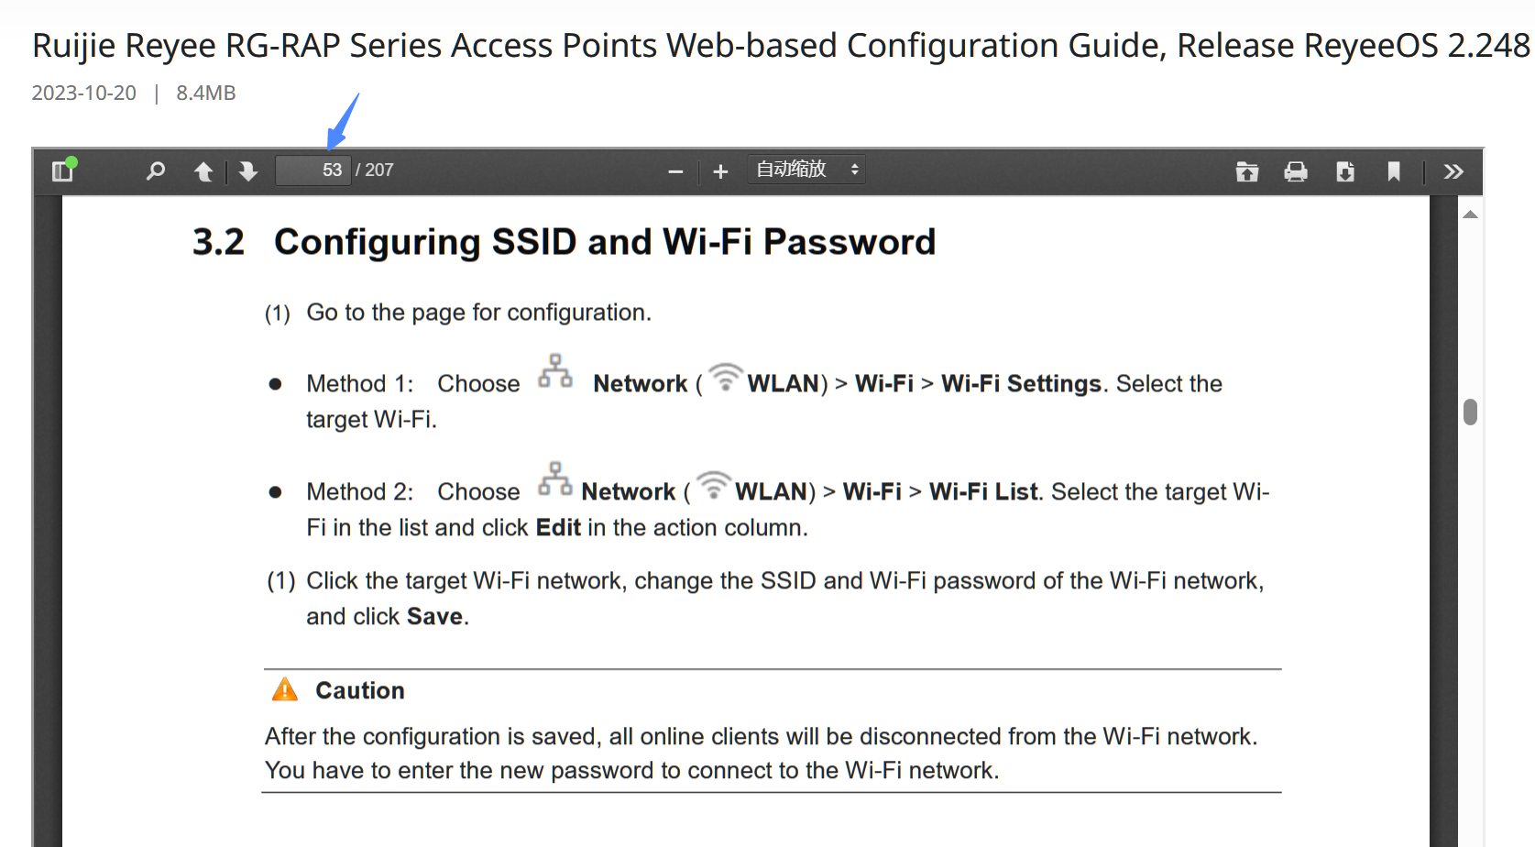Viewport: 1535px width, 847px height.
Task: Click the Ruijie Reyee guide title
Action: [x=781, y=45]
